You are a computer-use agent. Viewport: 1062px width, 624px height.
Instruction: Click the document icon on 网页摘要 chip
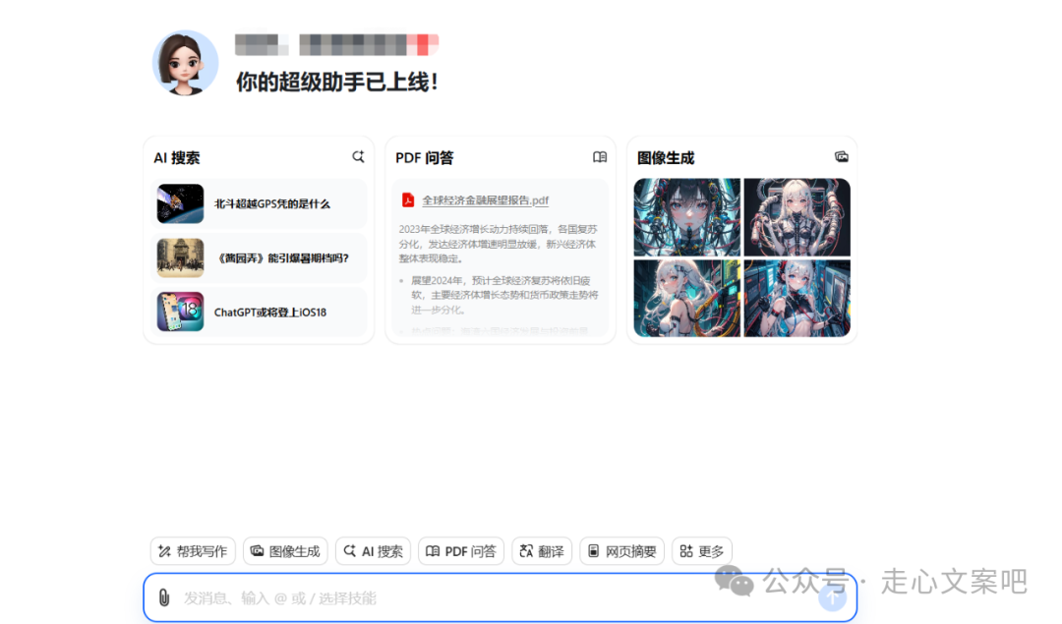point(594,551)
